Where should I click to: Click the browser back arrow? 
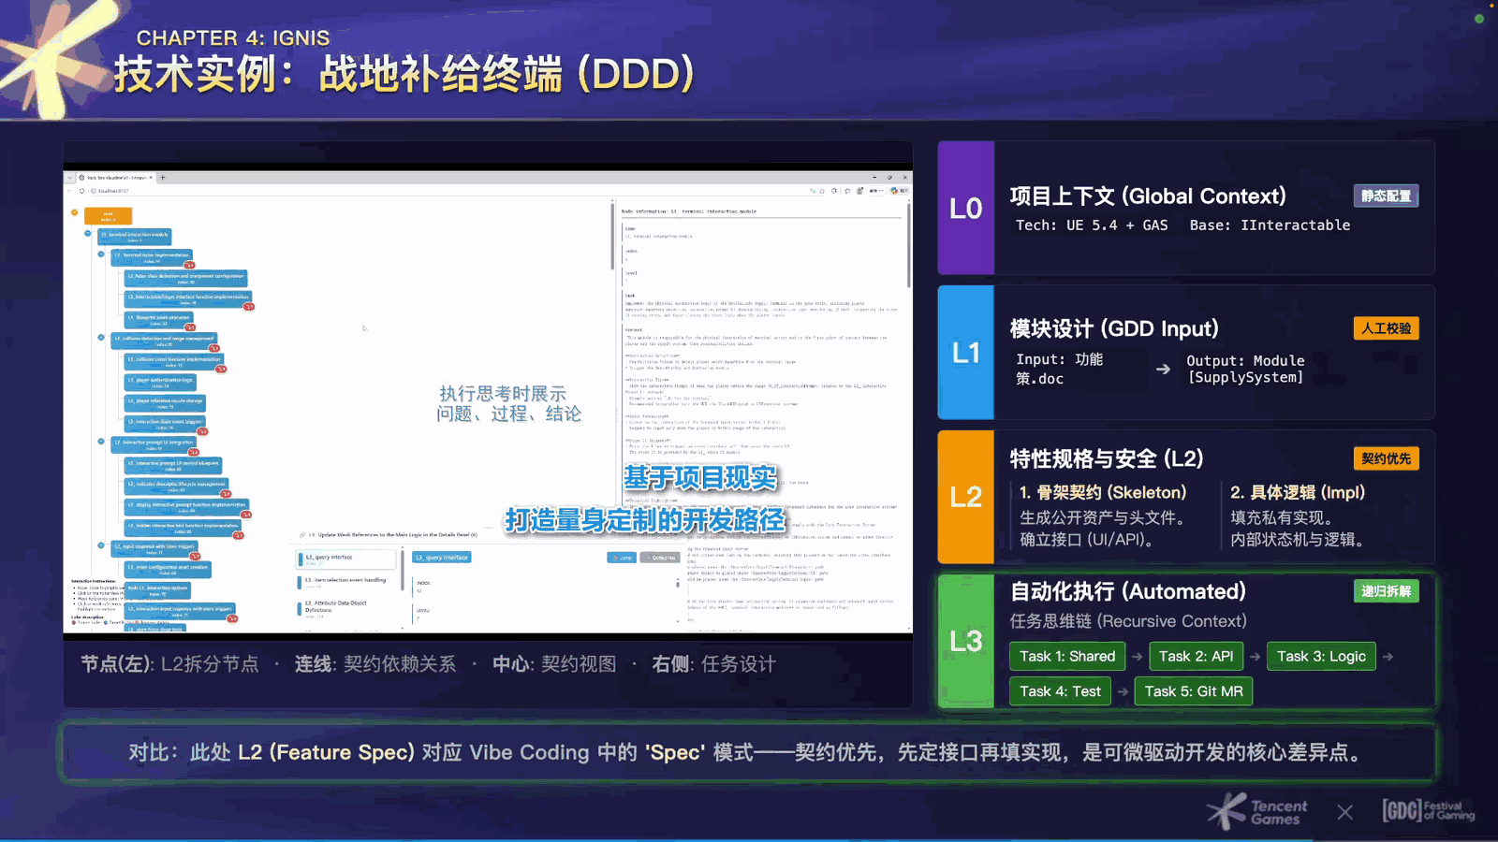point(70,191)
